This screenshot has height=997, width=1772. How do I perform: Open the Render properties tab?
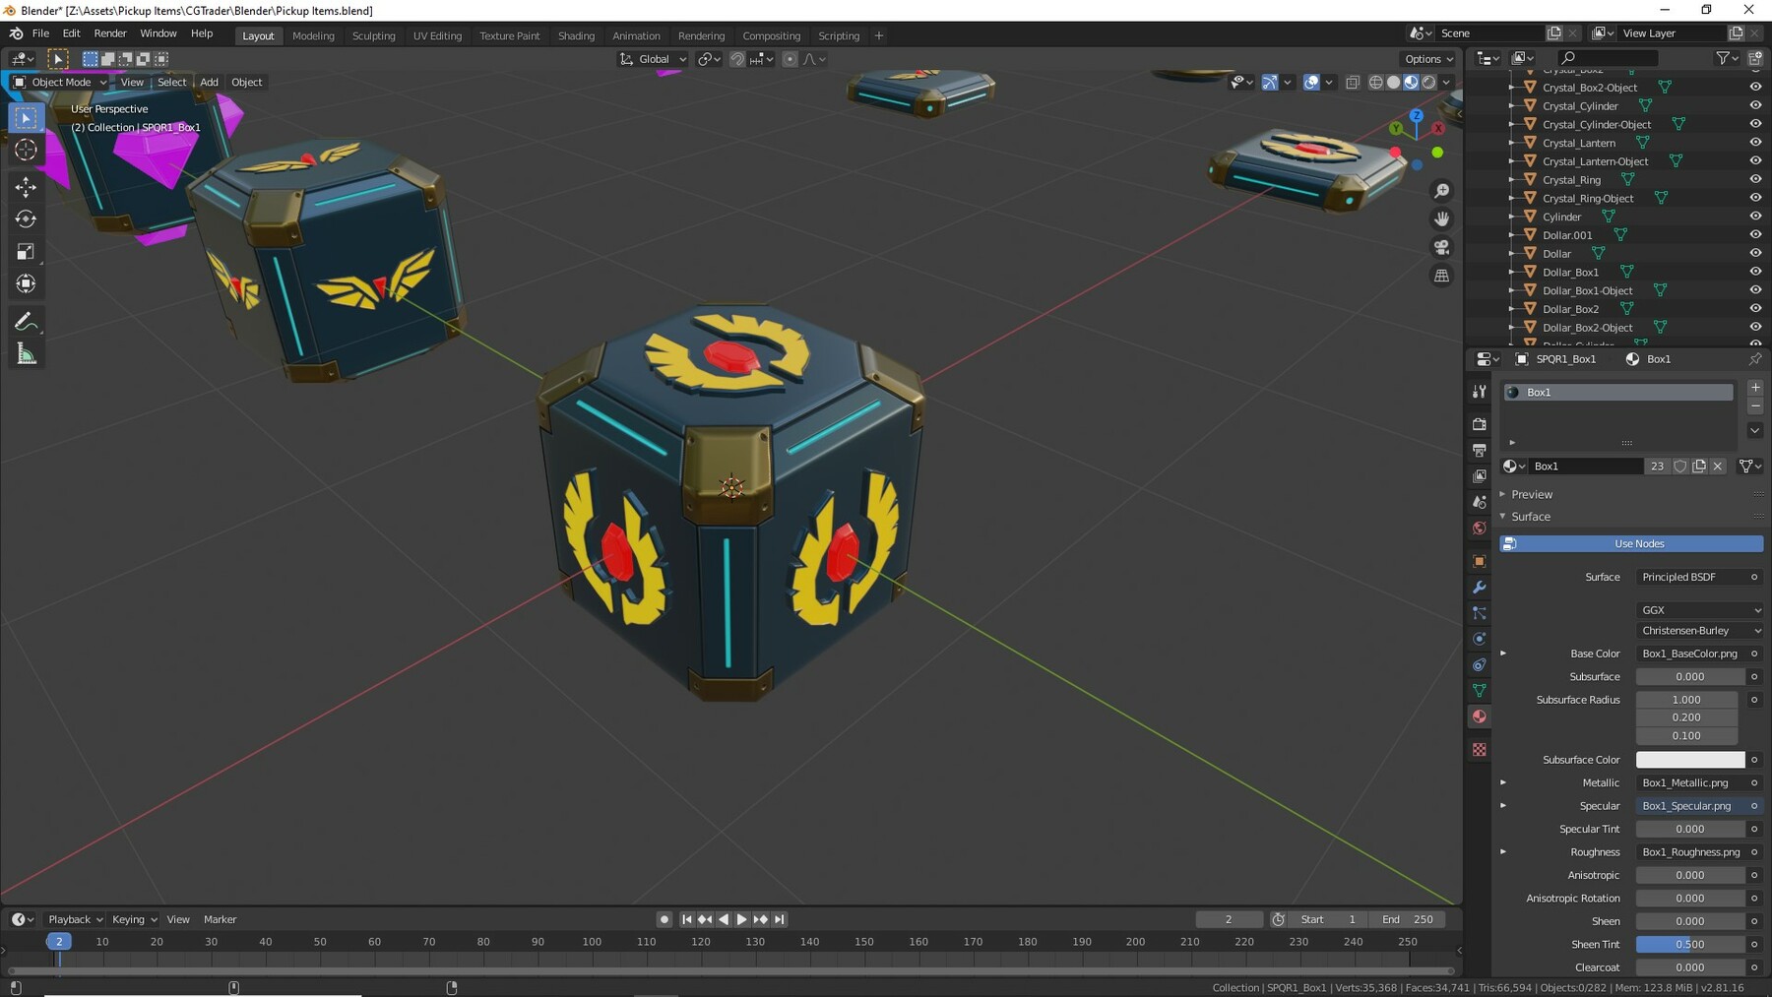1480,423
